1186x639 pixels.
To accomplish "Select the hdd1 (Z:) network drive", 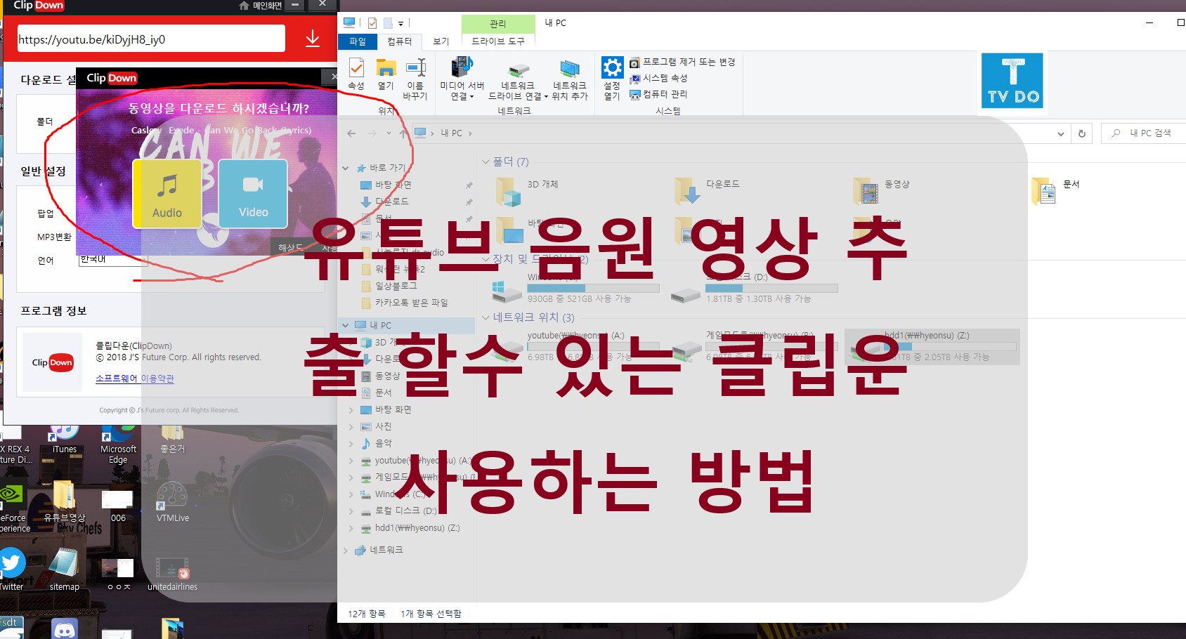I will 932,347.
